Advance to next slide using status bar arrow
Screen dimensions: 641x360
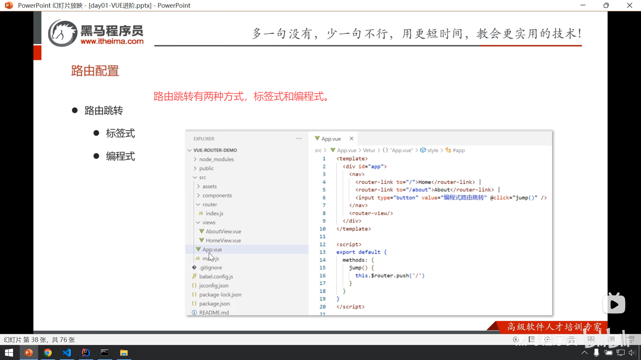pyautogui.click(x=547, y=339)
